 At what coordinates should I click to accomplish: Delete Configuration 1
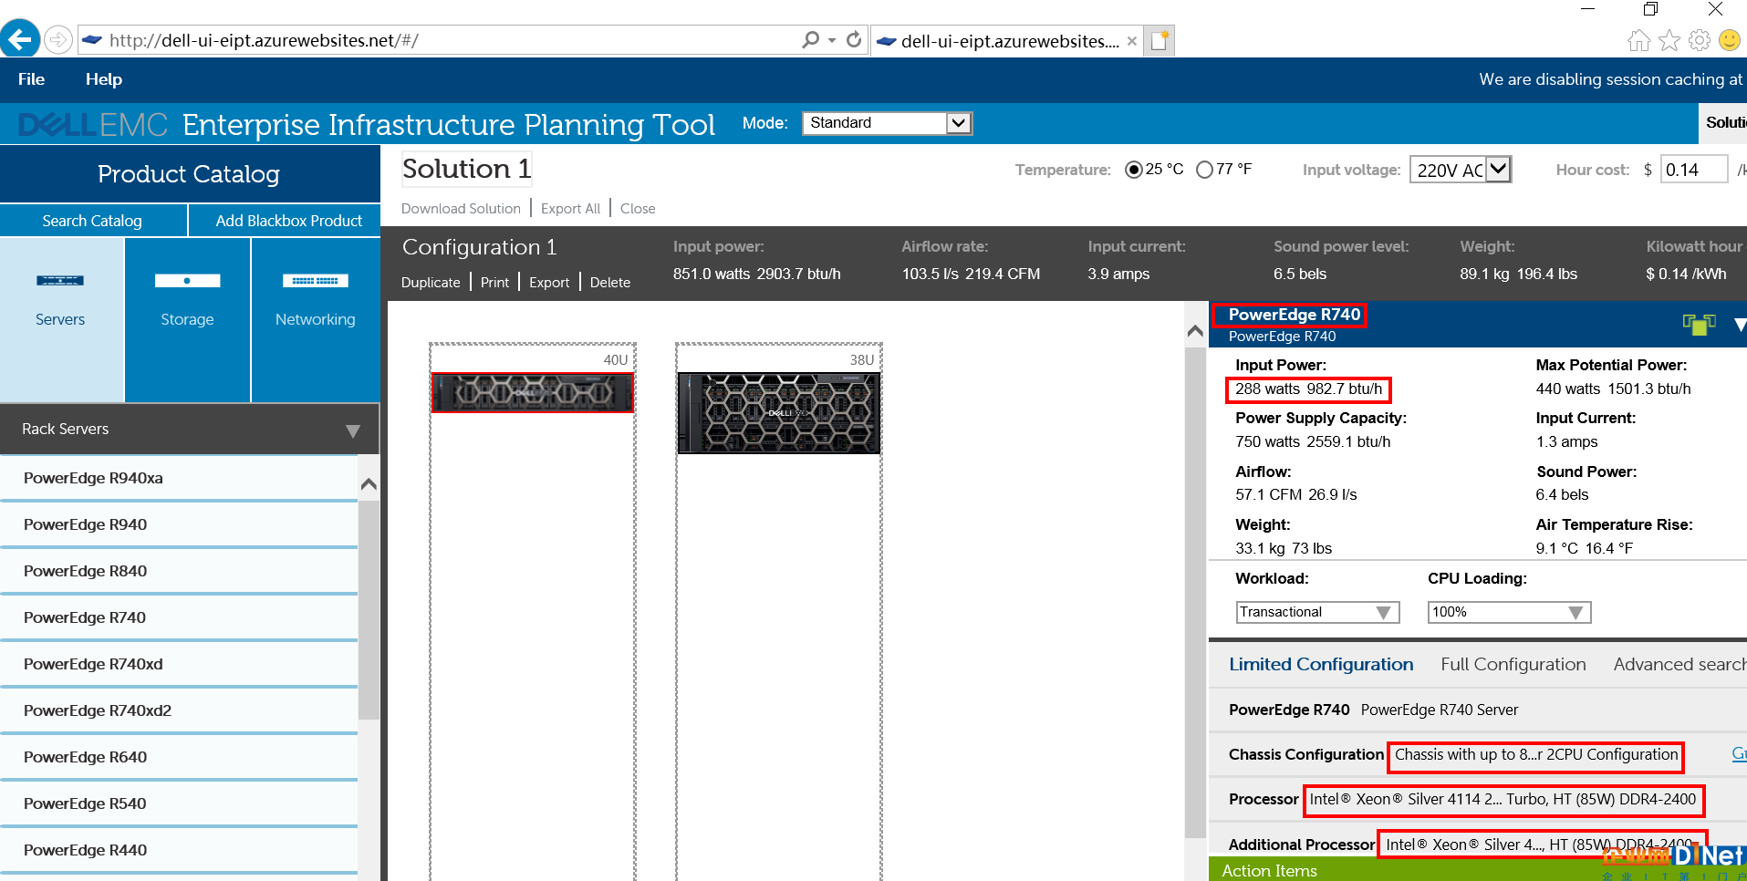point(610,282)
